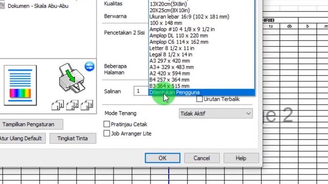
Task: Select the 2-2 collate pages icon
Action: tap(72, 105)
